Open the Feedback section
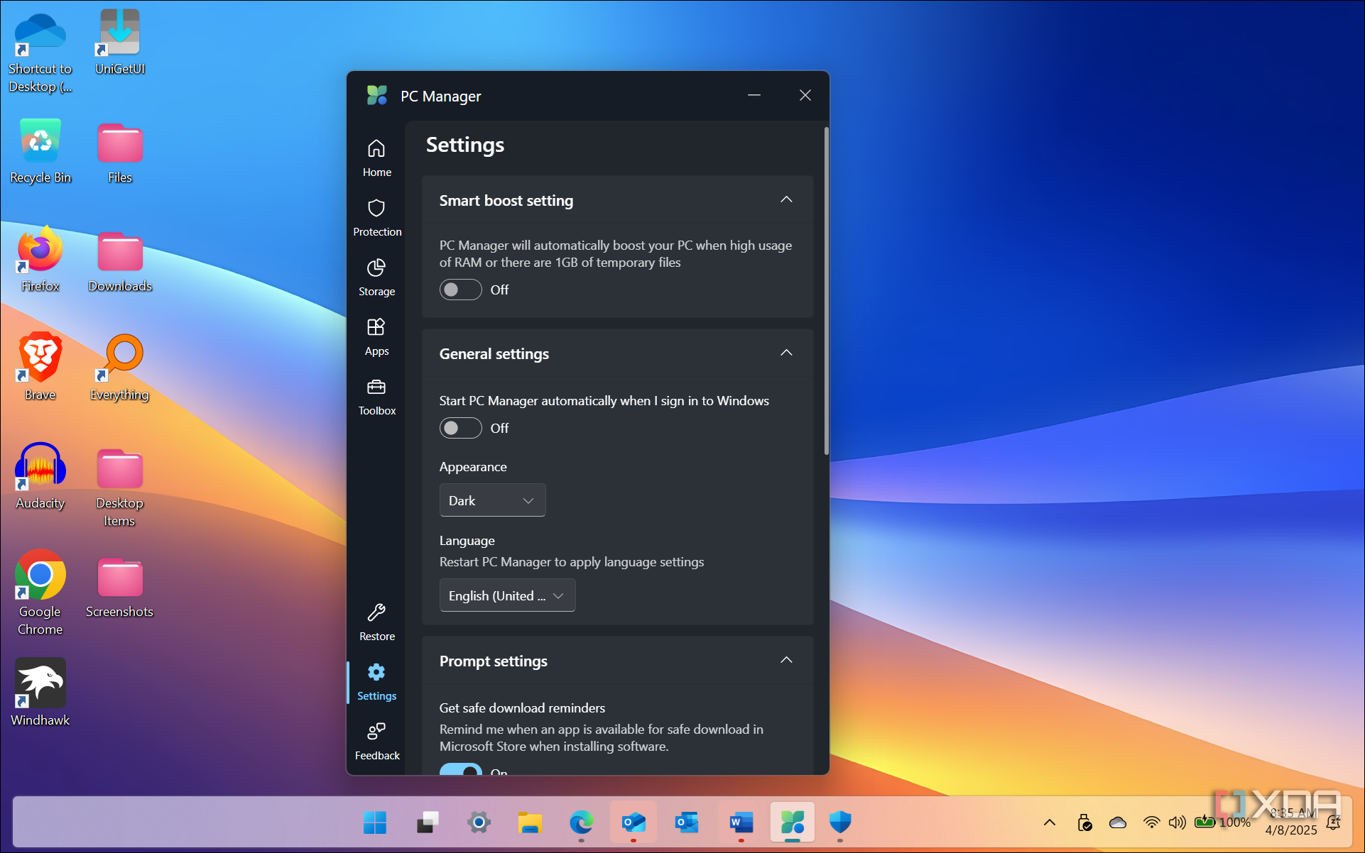The image size is (1365, 853). point(376,742)
